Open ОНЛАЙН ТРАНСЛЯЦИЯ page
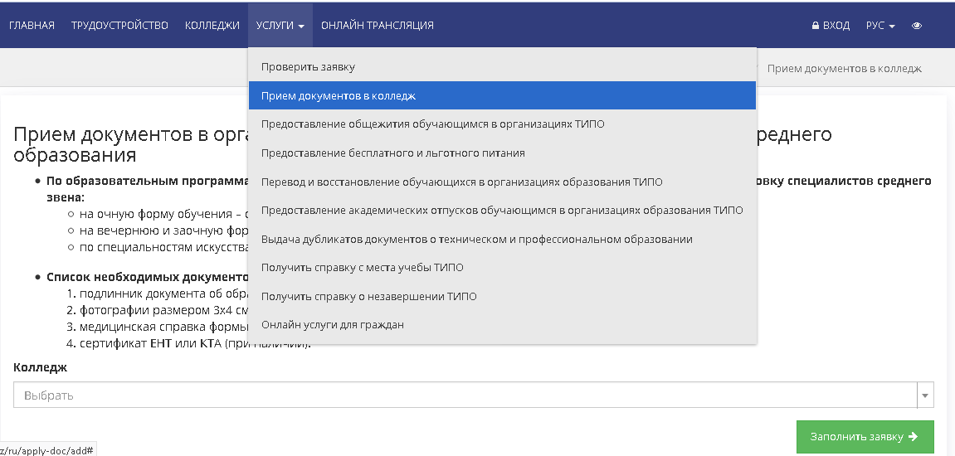This screenshot has width=955, height=456. coord(378,26)
